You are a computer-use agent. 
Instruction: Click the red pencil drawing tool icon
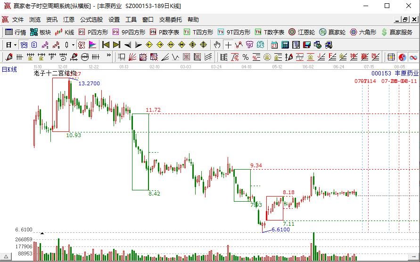[9, 57]
